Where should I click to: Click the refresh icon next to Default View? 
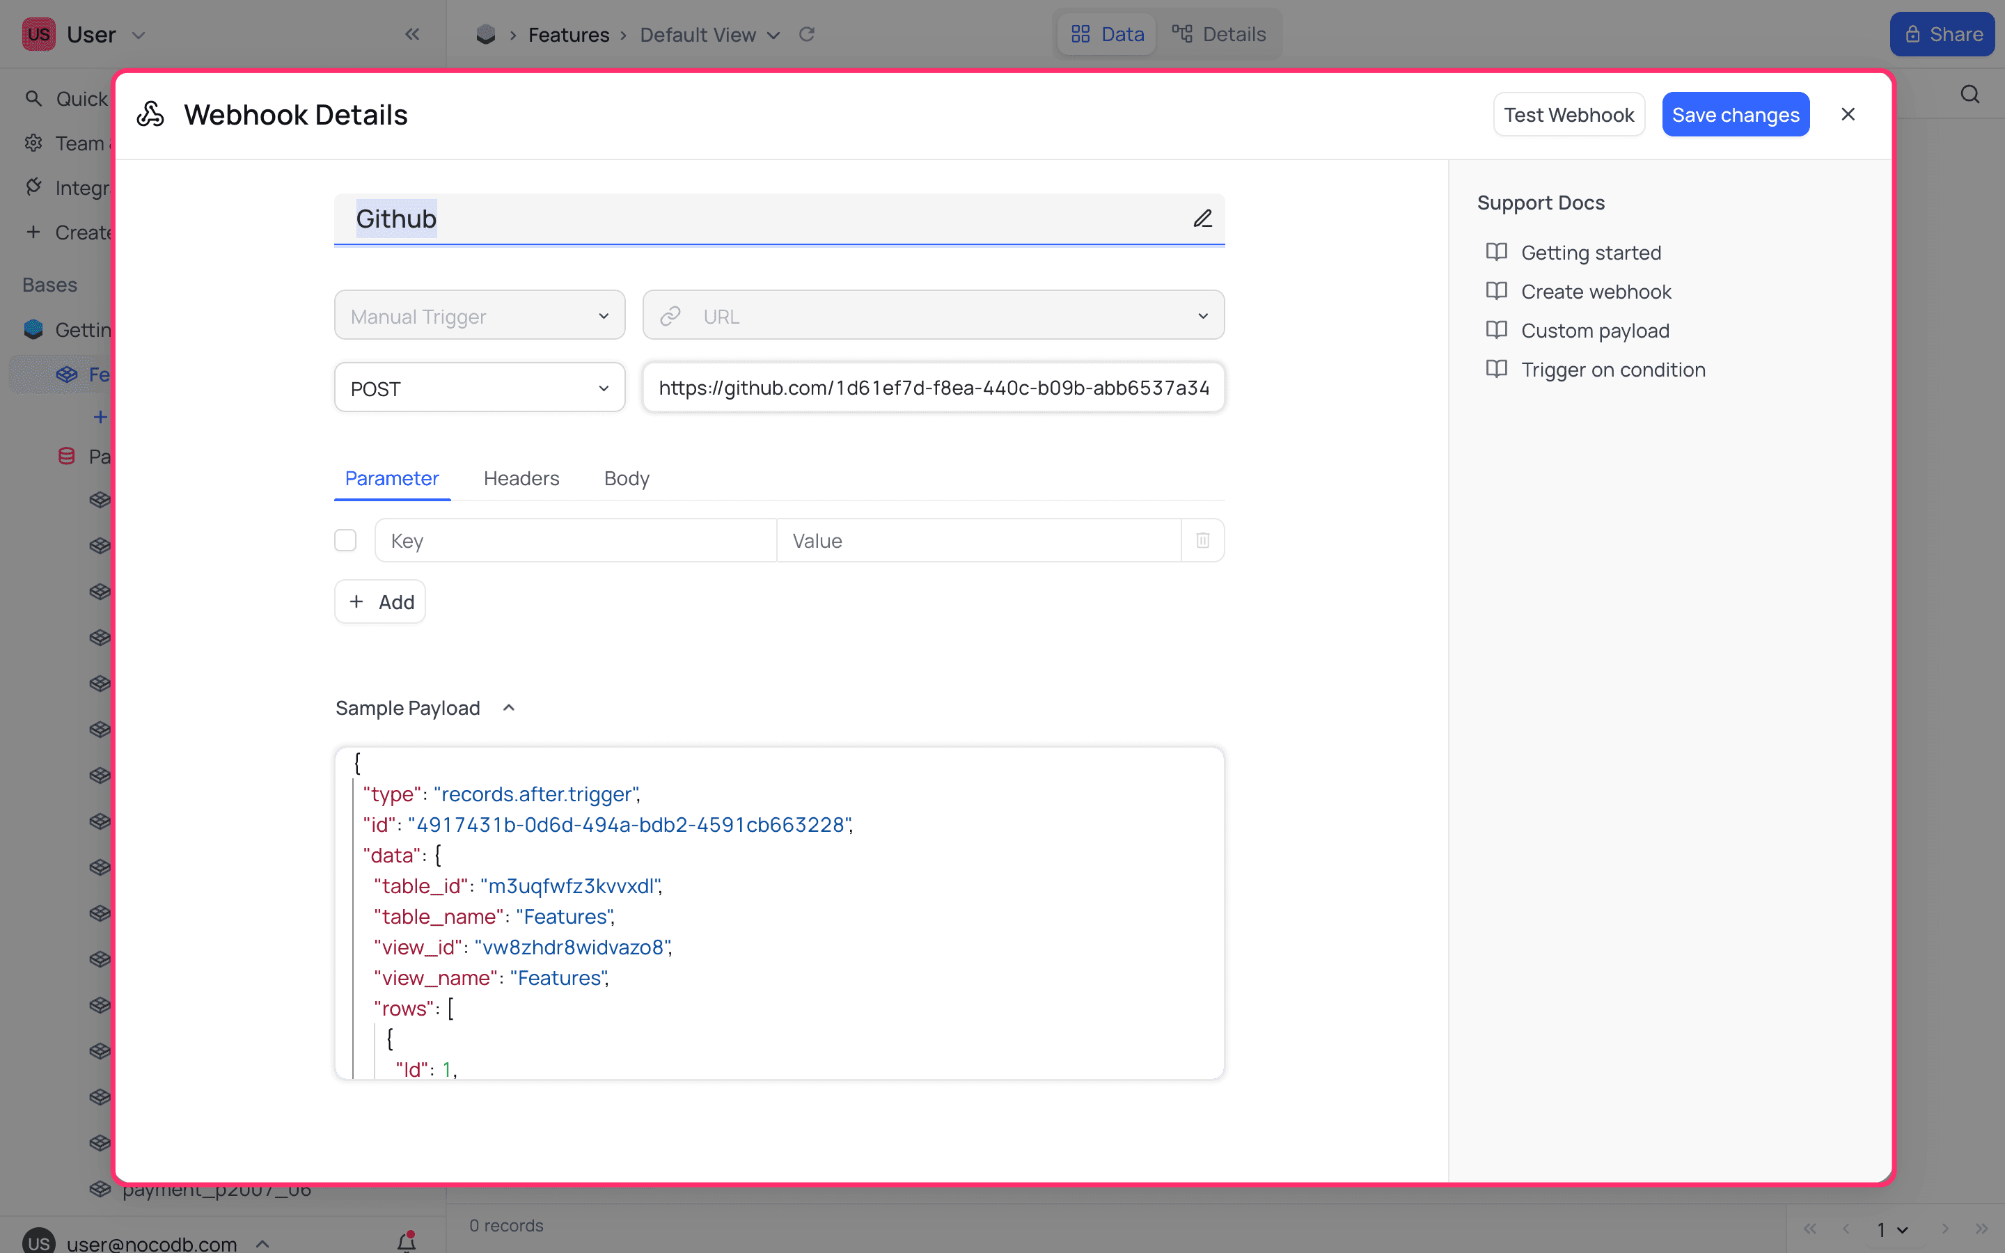pyautogui.click(x=806, y=34)
